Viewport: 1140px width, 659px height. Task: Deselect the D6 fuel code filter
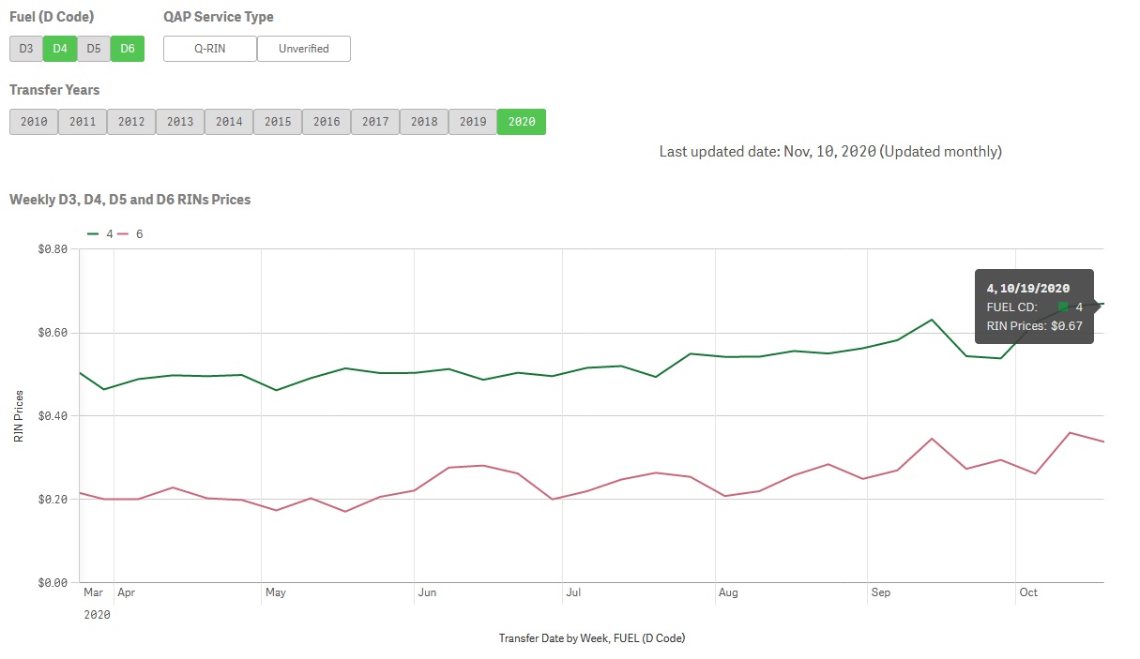128,49
